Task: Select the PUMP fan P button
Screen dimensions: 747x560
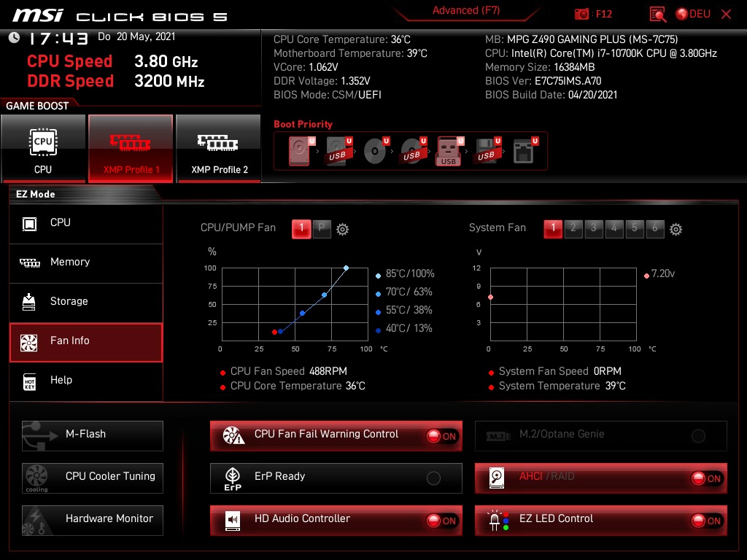Action: (x=322, y=228)
